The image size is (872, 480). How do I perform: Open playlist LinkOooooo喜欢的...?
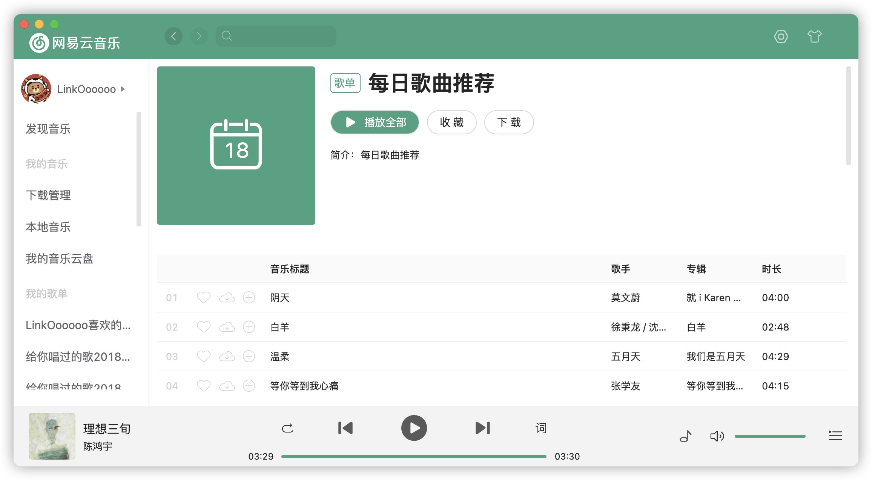pyautogui.click(x=78, y=325)
